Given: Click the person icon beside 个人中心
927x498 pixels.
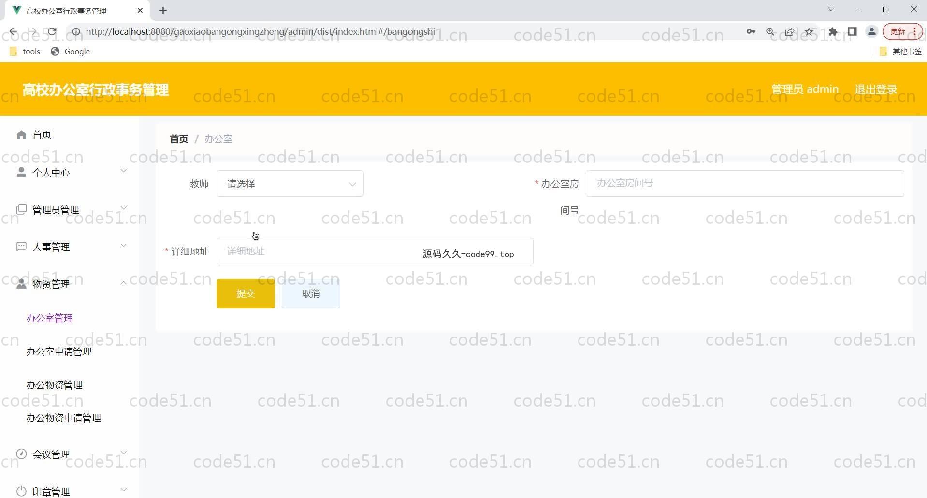Looking at the screenshot, I should click(x=21, y=172).
